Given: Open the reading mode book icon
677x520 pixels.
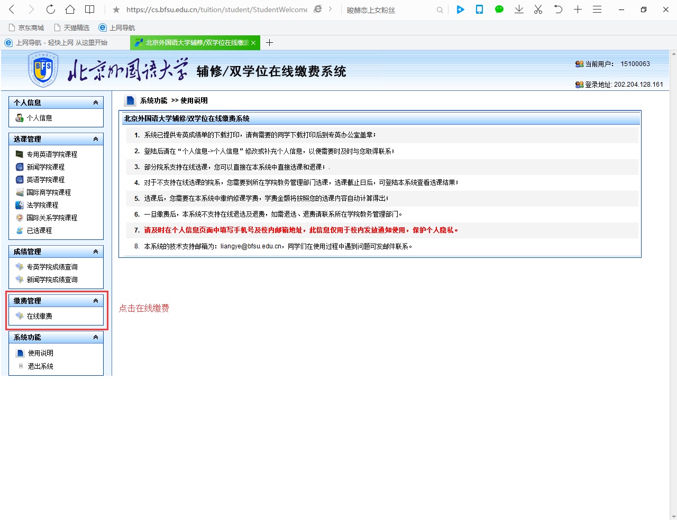Looking at the screenshot, I should click(90, 10).
